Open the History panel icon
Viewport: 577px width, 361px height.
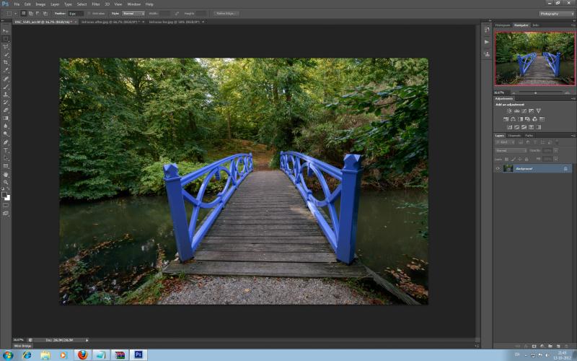tap(487, 30)
